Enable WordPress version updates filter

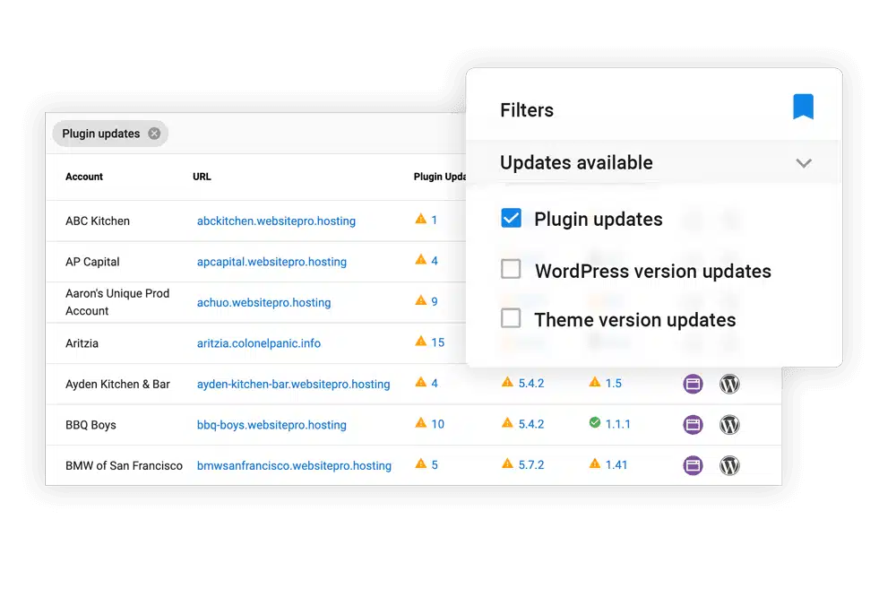511,269
